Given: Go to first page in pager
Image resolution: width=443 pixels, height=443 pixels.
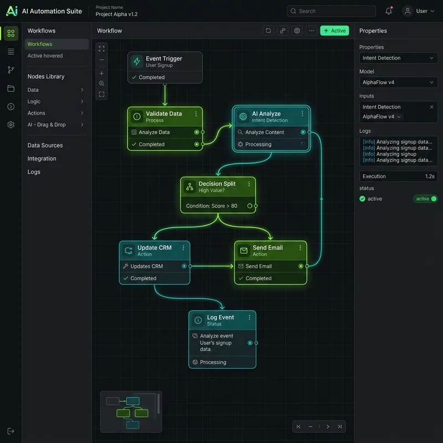Looking at the screenshot, I should tap(298, 426).
